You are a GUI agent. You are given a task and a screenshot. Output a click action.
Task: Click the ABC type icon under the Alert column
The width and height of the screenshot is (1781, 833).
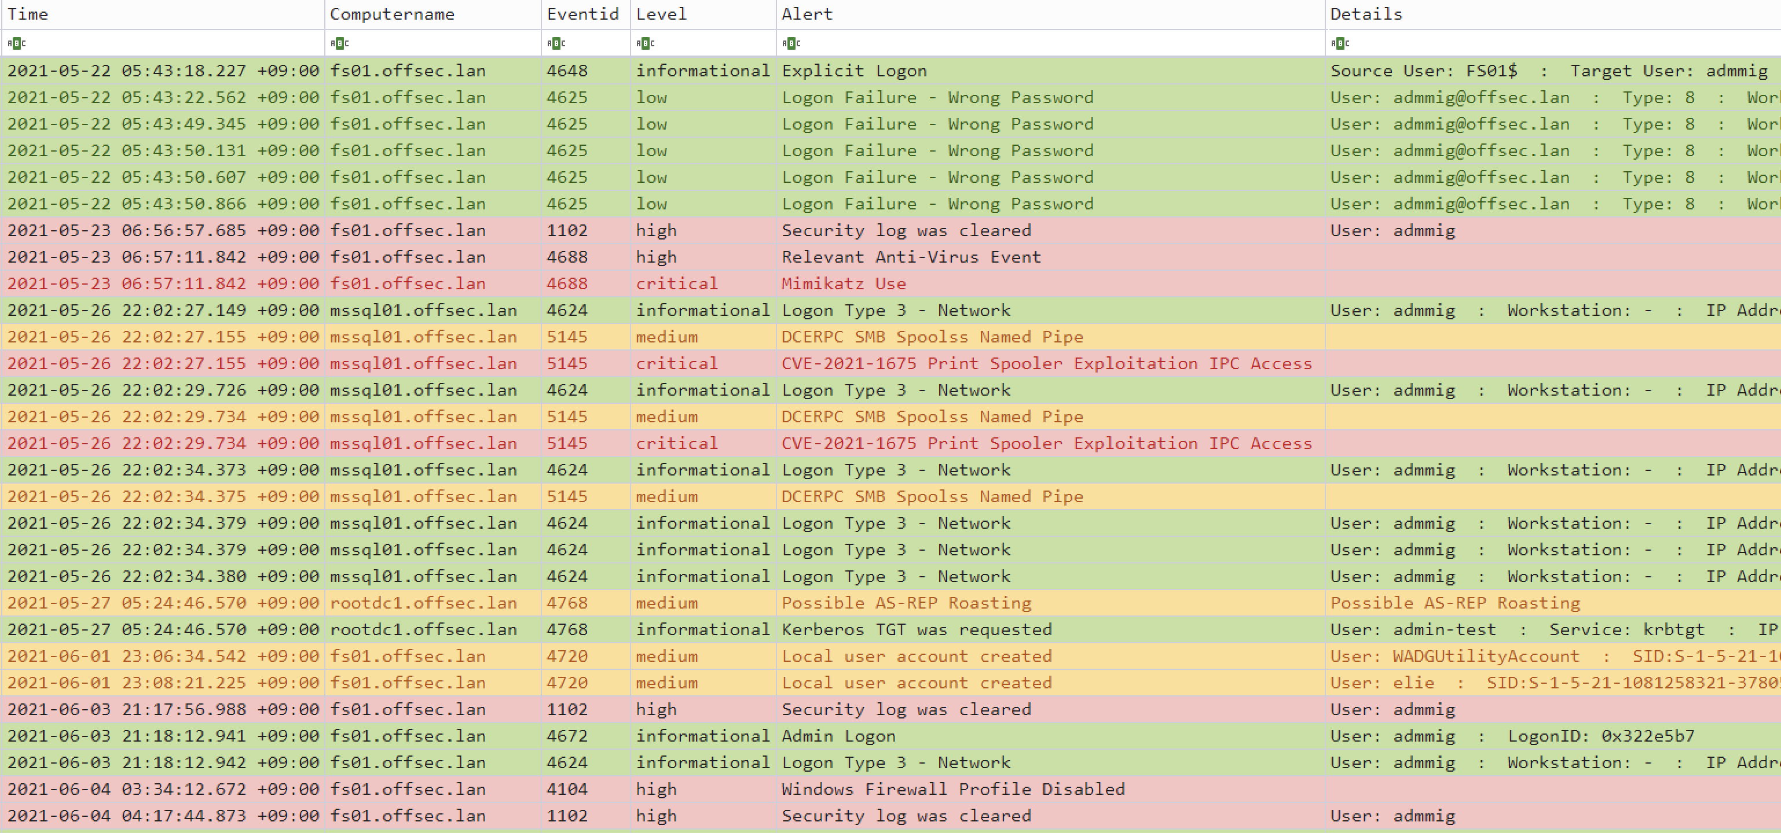[792, 43]
